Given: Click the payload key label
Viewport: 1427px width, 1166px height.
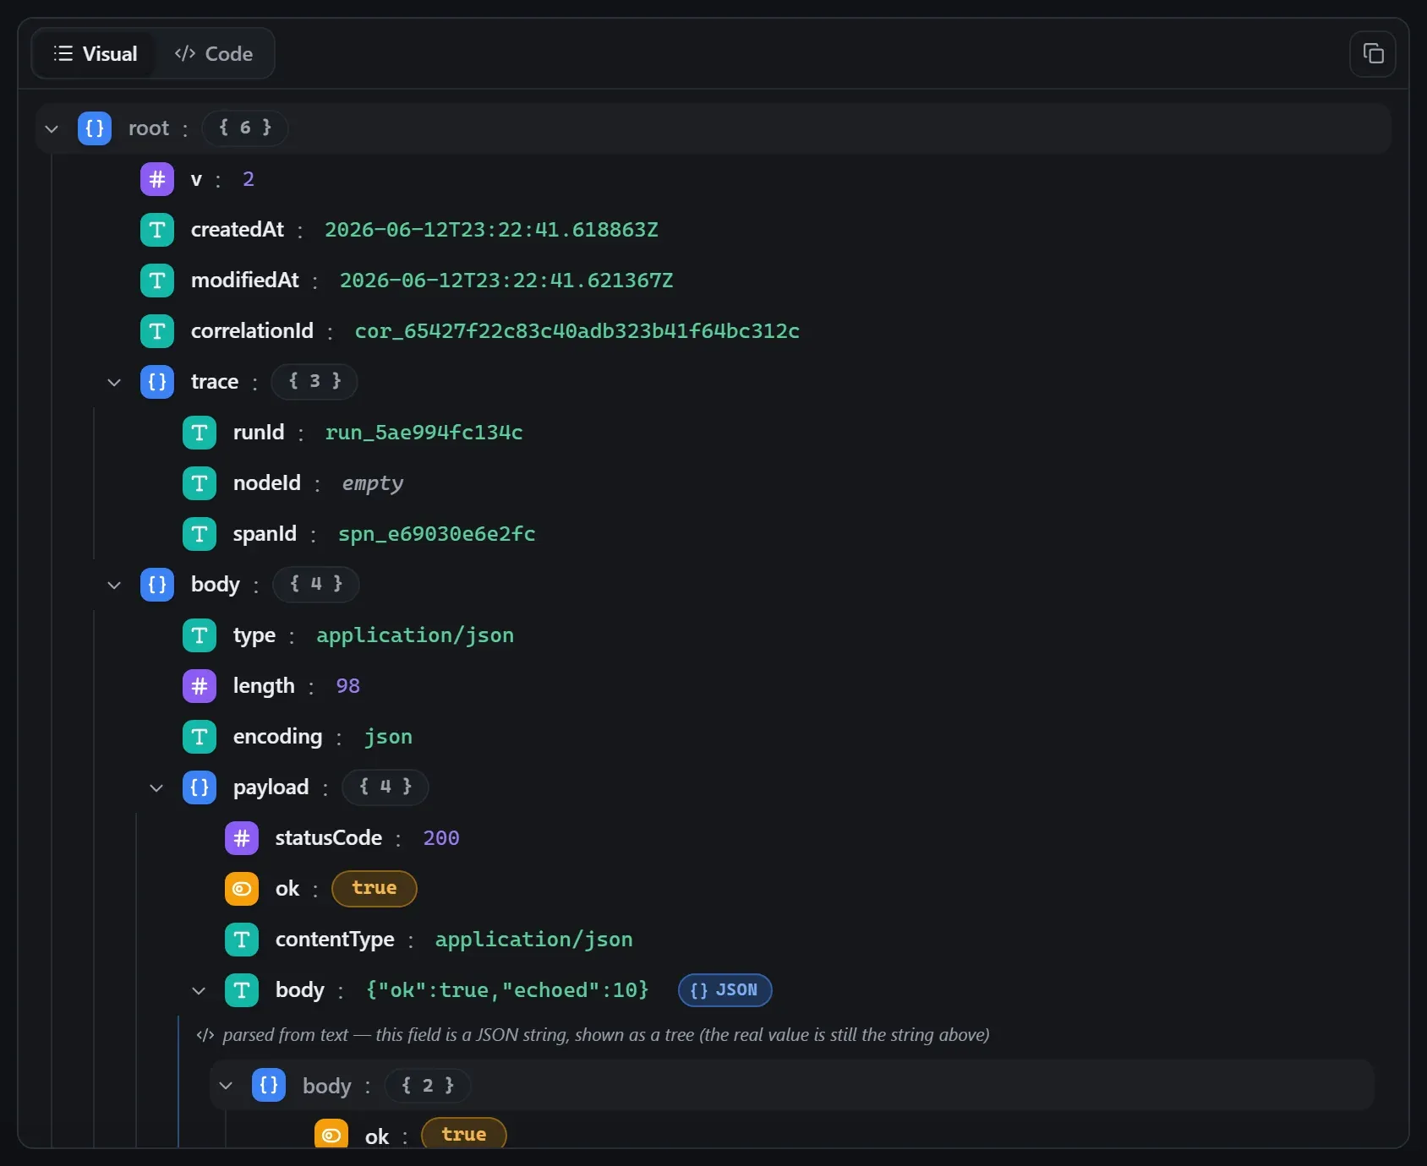Looking at the screenshot, I should [271, 787].
